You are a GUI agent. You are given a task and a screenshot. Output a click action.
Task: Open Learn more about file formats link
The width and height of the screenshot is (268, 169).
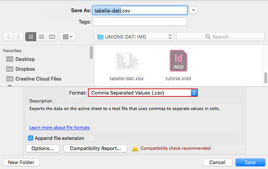tap(60, 127)
